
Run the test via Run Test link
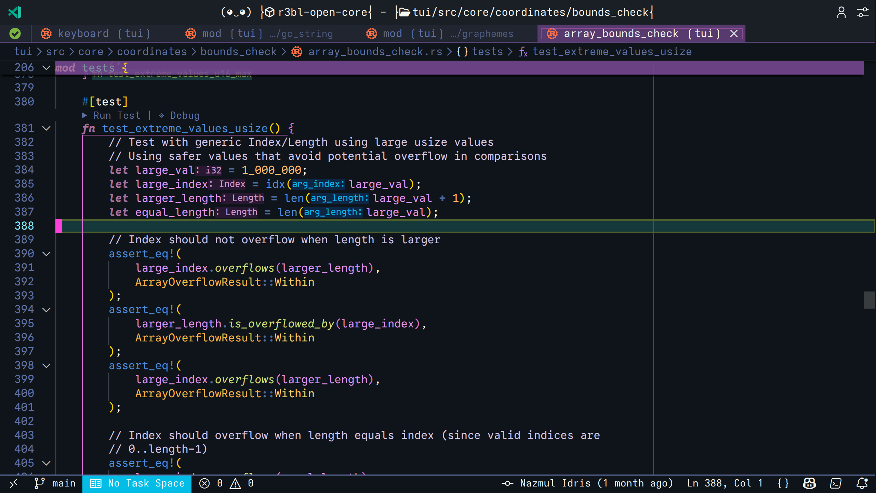116,115
